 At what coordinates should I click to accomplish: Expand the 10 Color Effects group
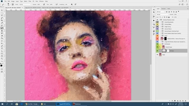coord(161,24)
